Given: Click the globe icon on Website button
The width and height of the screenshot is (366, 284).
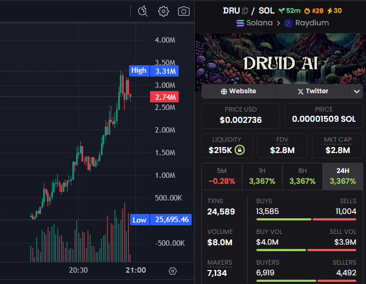Looking at the screenshot, I should click(x=224, y=92).
